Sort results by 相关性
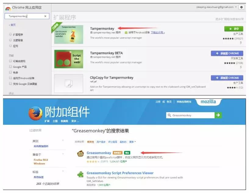The image size is (249, 193). (x=91, y=142)
